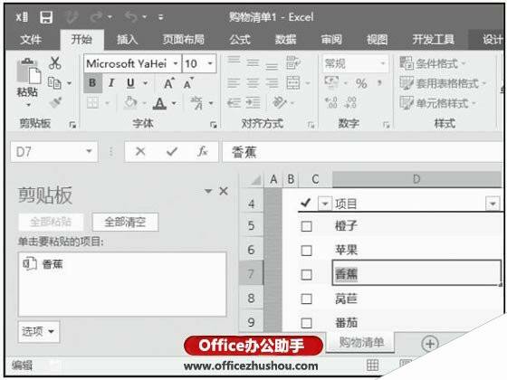507x380 pixels.
Task: Open the font size dropdown showing 10
Action: click(210, 63)
